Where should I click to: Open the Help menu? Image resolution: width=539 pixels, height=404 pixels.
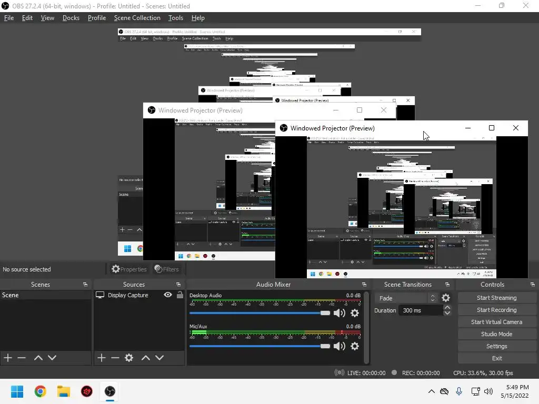198,18
